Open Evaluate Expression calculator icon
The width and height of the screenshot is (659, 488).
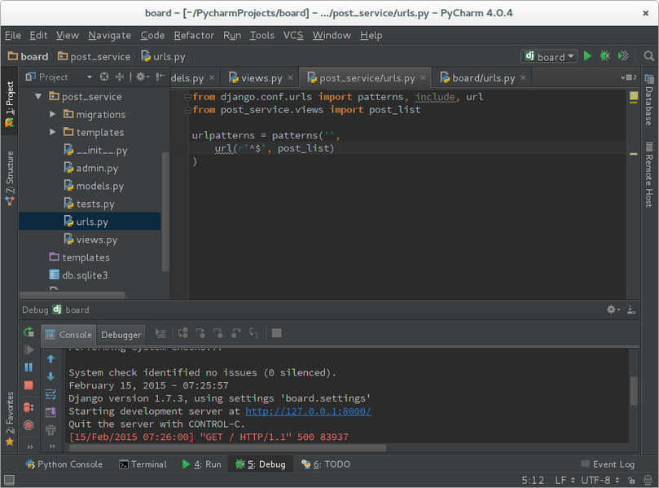[276, 333]
